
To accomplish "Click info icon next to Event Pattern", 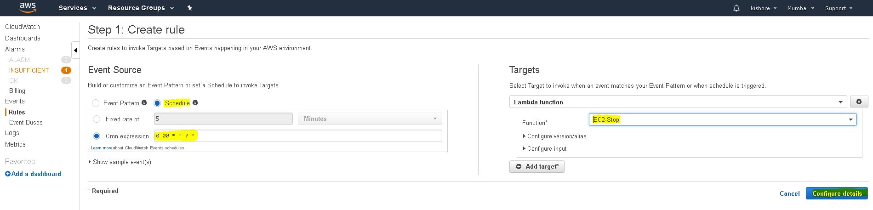I will point(144,103).
